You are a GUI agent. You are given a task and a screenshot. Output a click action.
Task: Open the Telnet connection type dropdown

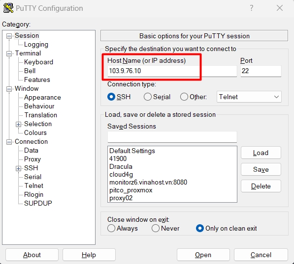point(249,97)
